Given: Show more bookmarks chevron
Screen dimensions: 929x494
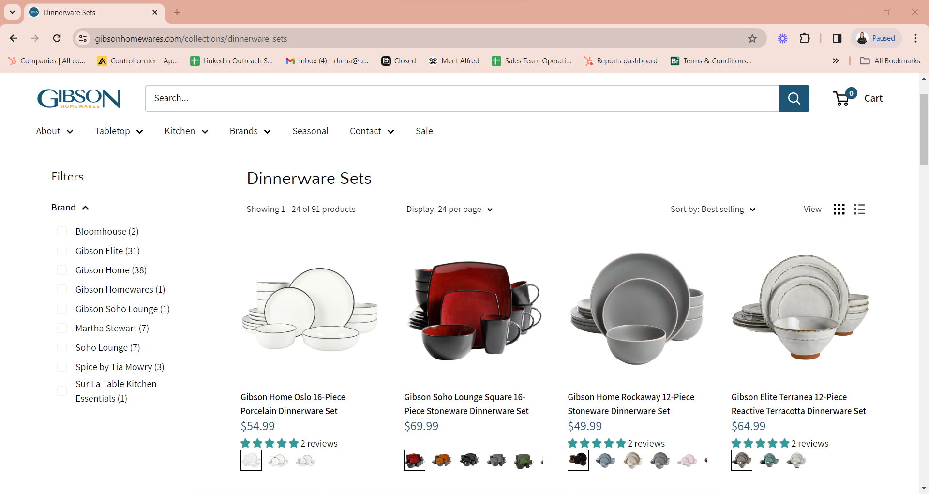Looking at the screenshot, I should pyautogui.click(x=836, y=61).
